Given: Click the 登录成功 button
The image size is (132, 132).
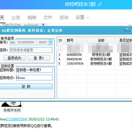Looking at the screenshot, I should click(x=14, y=58).
